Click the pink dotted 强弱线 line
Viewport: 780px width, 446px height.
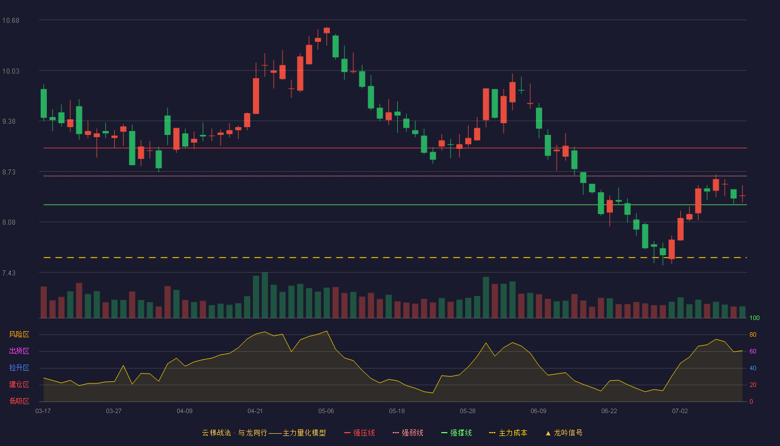pyautogui.click(x=395, y=176)
